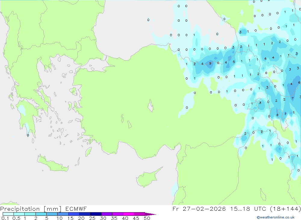301x220 pixels.
Task: Click the 10–15 mm blue legend swatch
Action: (x=63, y=214)
